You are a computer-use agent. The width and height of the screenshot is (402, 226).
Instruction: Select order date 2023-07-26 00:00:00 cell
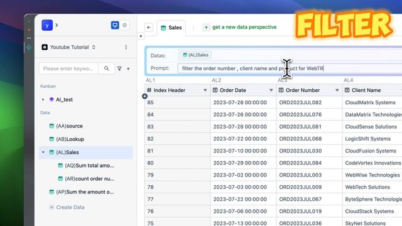click(243, 114)
